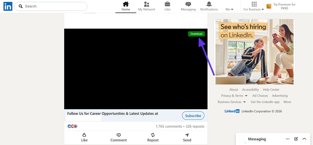The width and height of the screenshot is (313, 145).
Task: Click the LinkedIn logo in the header
Action: (x=8, y=6)
